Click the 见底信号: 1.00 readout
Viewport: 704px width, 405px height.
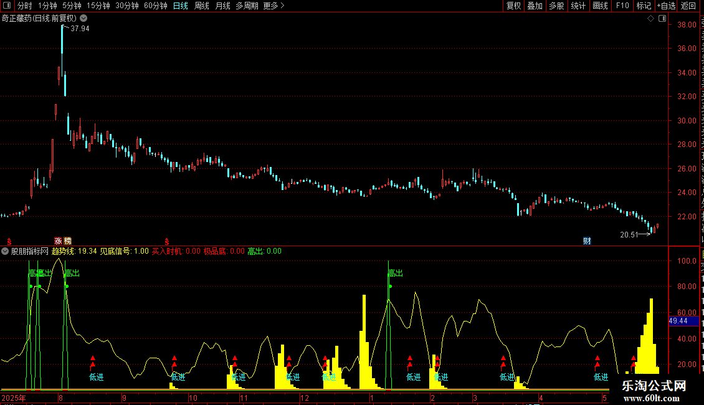[124, 251]
